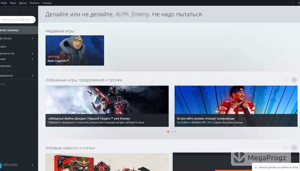Click the Недавние игры heading
300x171 pixels.
[60, 31]
